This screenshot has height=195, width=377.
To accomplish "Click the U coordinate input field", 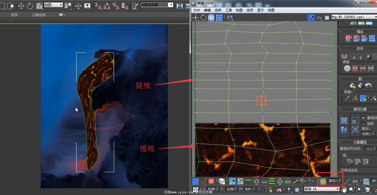I will click(211, 189).
